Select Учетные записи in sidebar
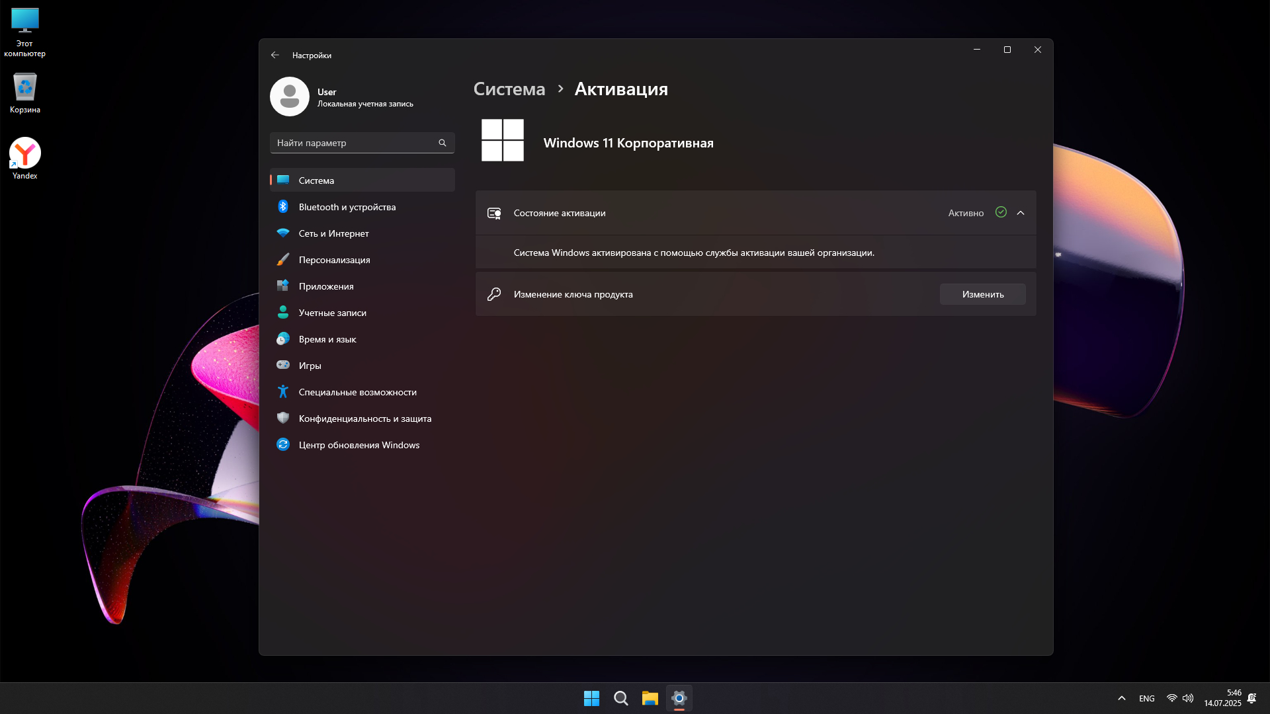The width and height of the screenshot is (1270, 714). [x=332, y=313]
